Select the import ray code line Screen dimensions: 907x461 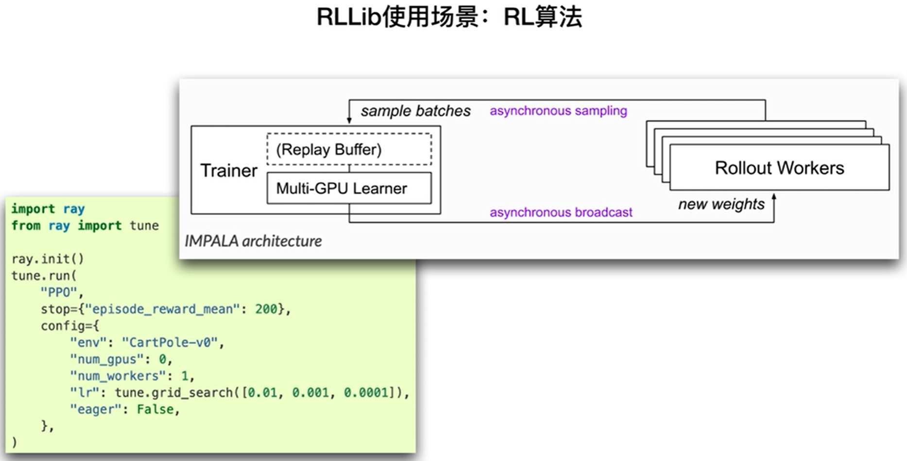48,208
